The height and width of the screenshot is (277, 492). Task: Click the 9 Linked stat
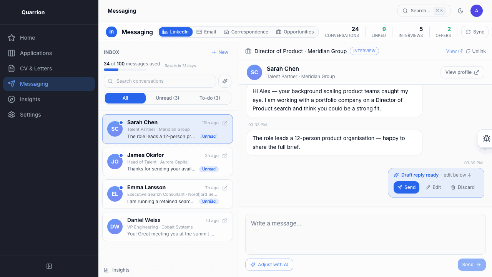379,32
